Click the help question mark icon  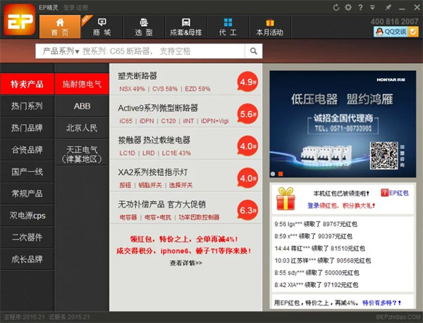pos(360,7)
